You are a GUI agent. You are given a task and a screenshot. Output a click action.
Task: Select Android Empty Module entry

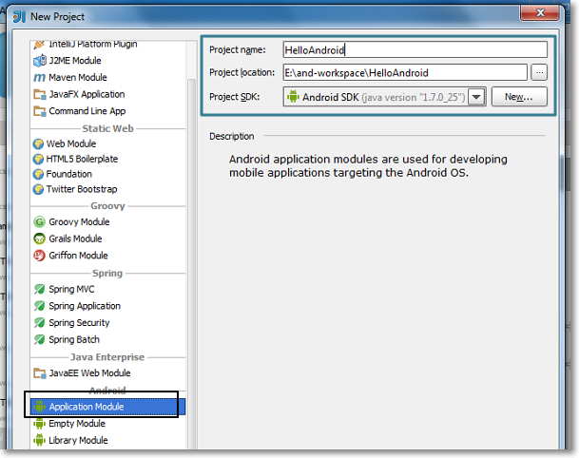tap(77, 424)
